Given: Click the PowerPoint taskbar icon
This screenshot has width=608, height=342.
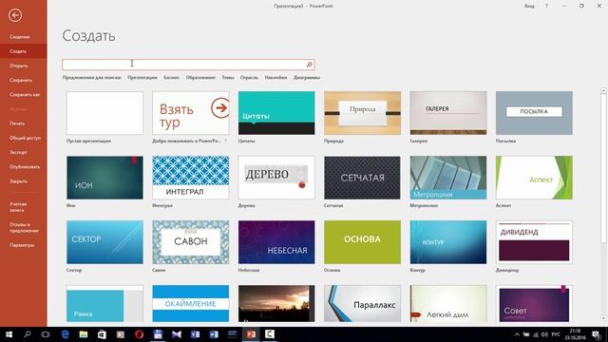Looking at the screenshot, I should click(x=251, y=334).
